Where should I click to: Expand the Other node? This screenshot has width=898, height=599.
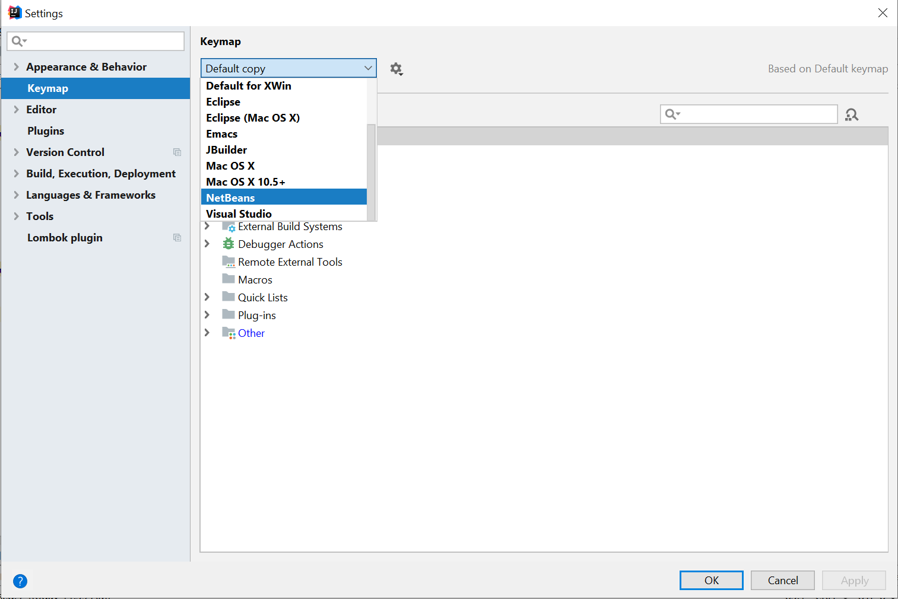pos(207,333)
